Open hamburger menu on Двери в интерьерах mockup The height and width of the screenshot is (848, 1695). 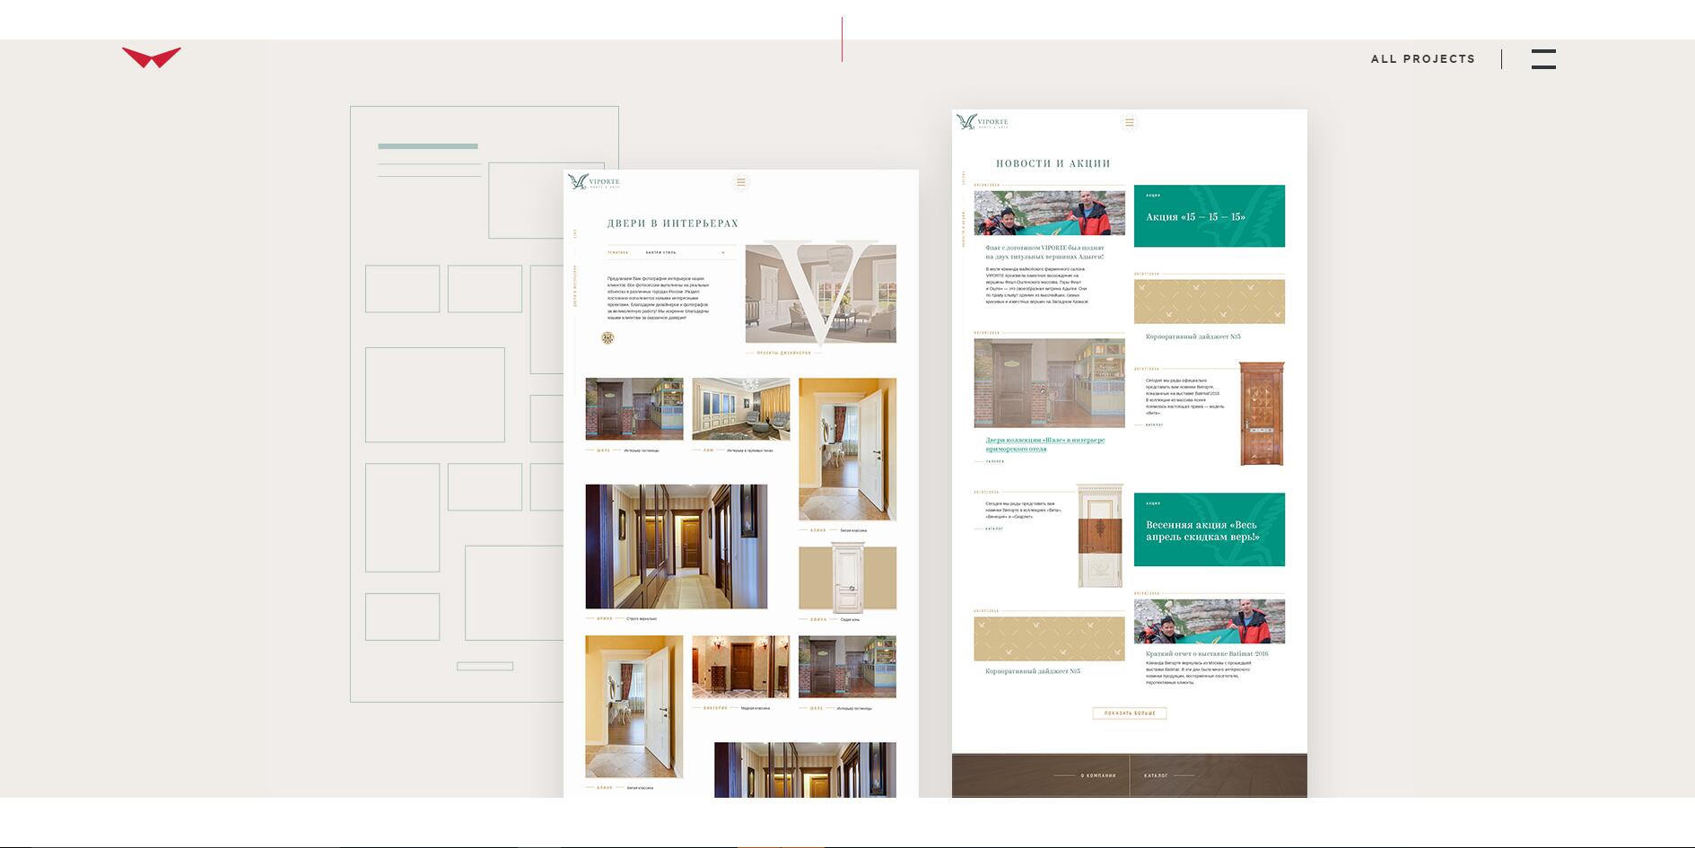(x=740, y=182)
